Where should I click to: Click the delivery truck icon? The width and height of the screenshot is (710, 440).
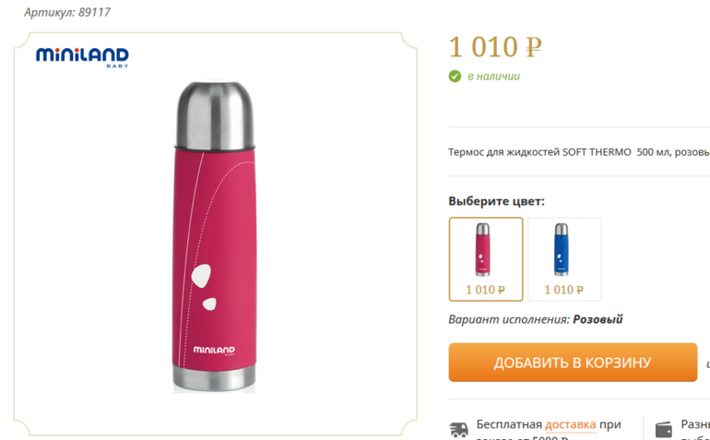458,429
